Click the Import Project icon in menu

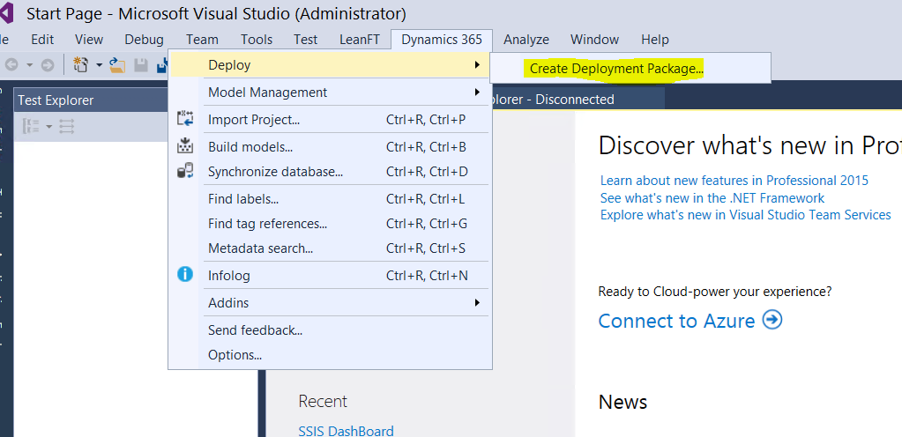click(x=185, y=120)
